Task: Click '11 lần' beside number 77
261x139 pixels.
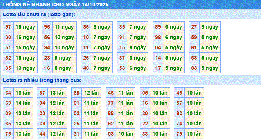Action: (x=126, y=103)
